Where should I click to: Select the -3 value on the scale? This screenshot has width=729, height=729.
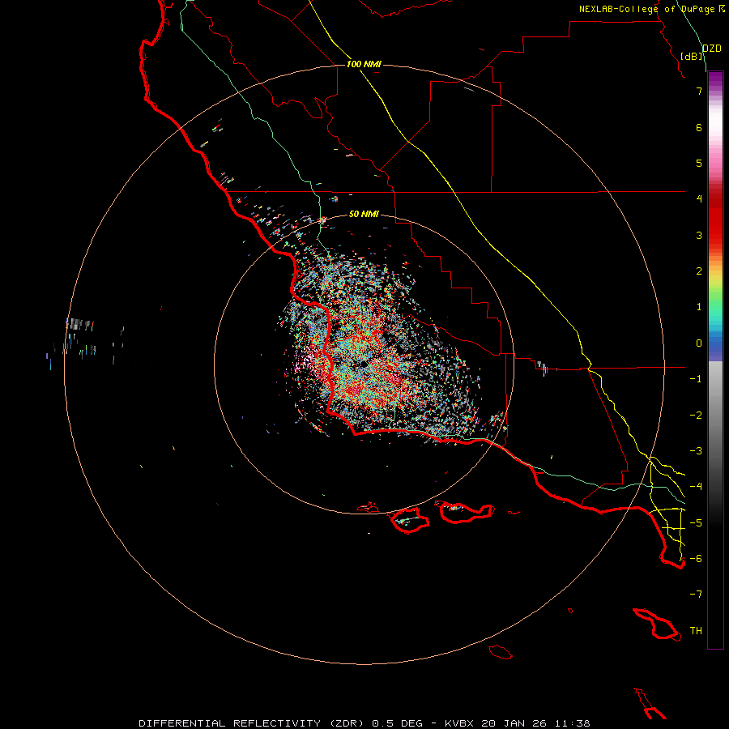[x=696, y=451]
